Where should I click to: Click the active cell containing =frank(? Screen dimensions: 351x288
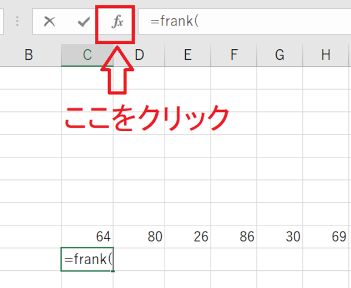click(x=87, y=259)
